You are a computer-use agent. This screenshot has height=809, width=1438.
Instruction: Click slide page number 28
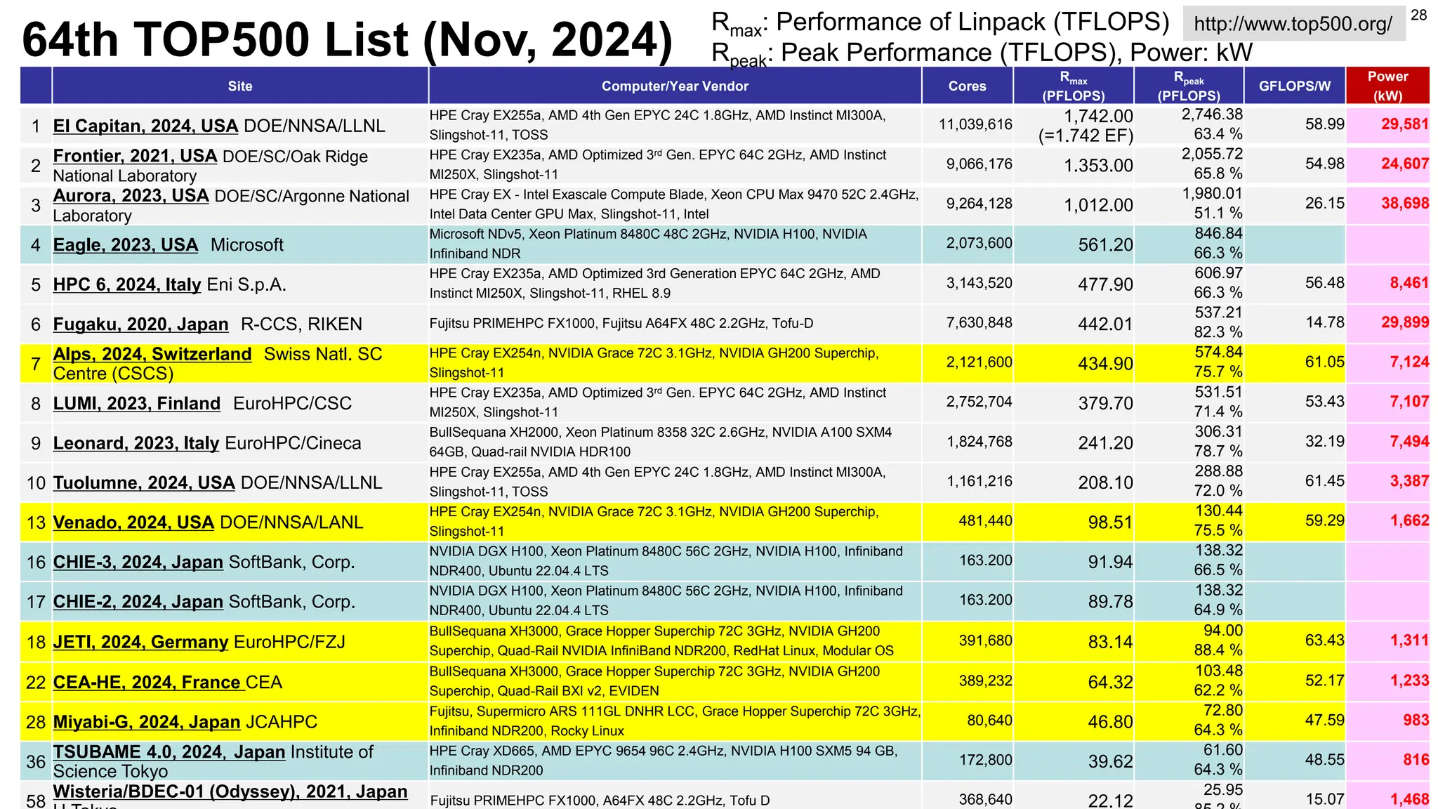point(1418,15)
